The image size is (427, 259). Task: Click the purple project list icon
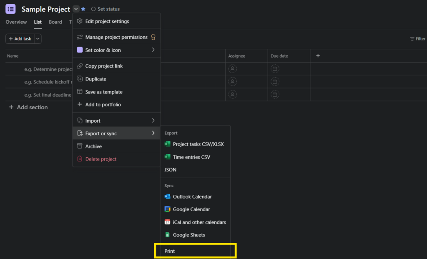(x=10, y=9)
